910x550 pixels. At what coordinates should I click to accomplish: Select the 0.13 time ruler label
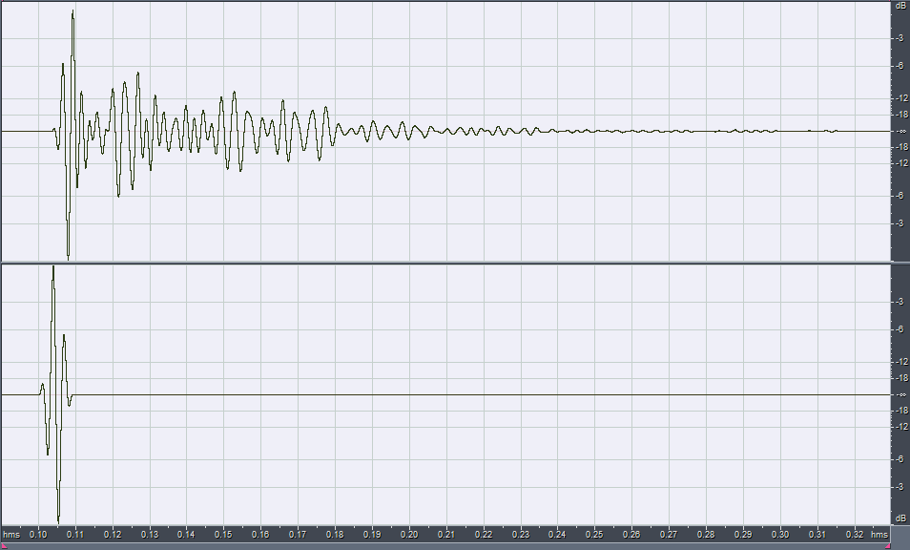(150, 535)
